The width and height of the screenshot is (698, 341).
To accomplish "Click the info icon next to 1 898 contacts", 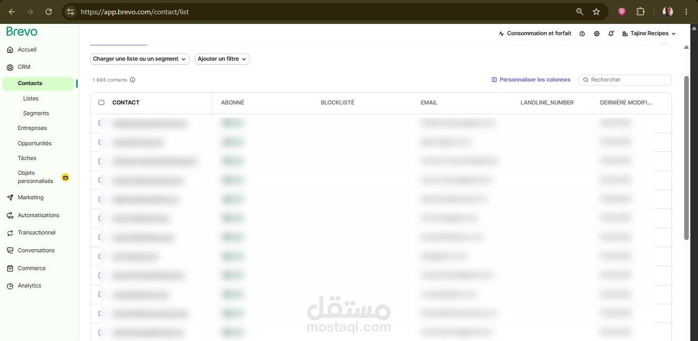I will [132, 80].
